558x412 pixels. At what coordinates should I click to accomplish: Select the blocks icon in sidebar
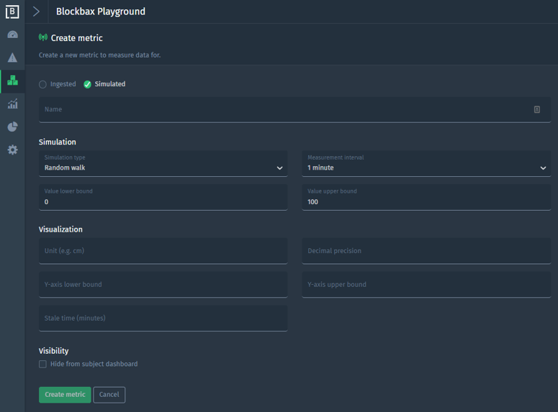pyautogui.click(x=12, y=81)
